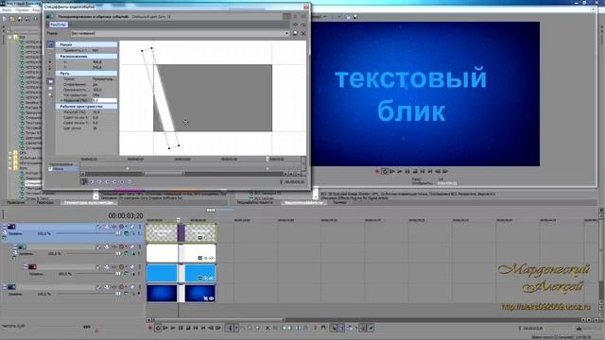
Task: Click record in main transport bar
Action: (x=150, y=328)
